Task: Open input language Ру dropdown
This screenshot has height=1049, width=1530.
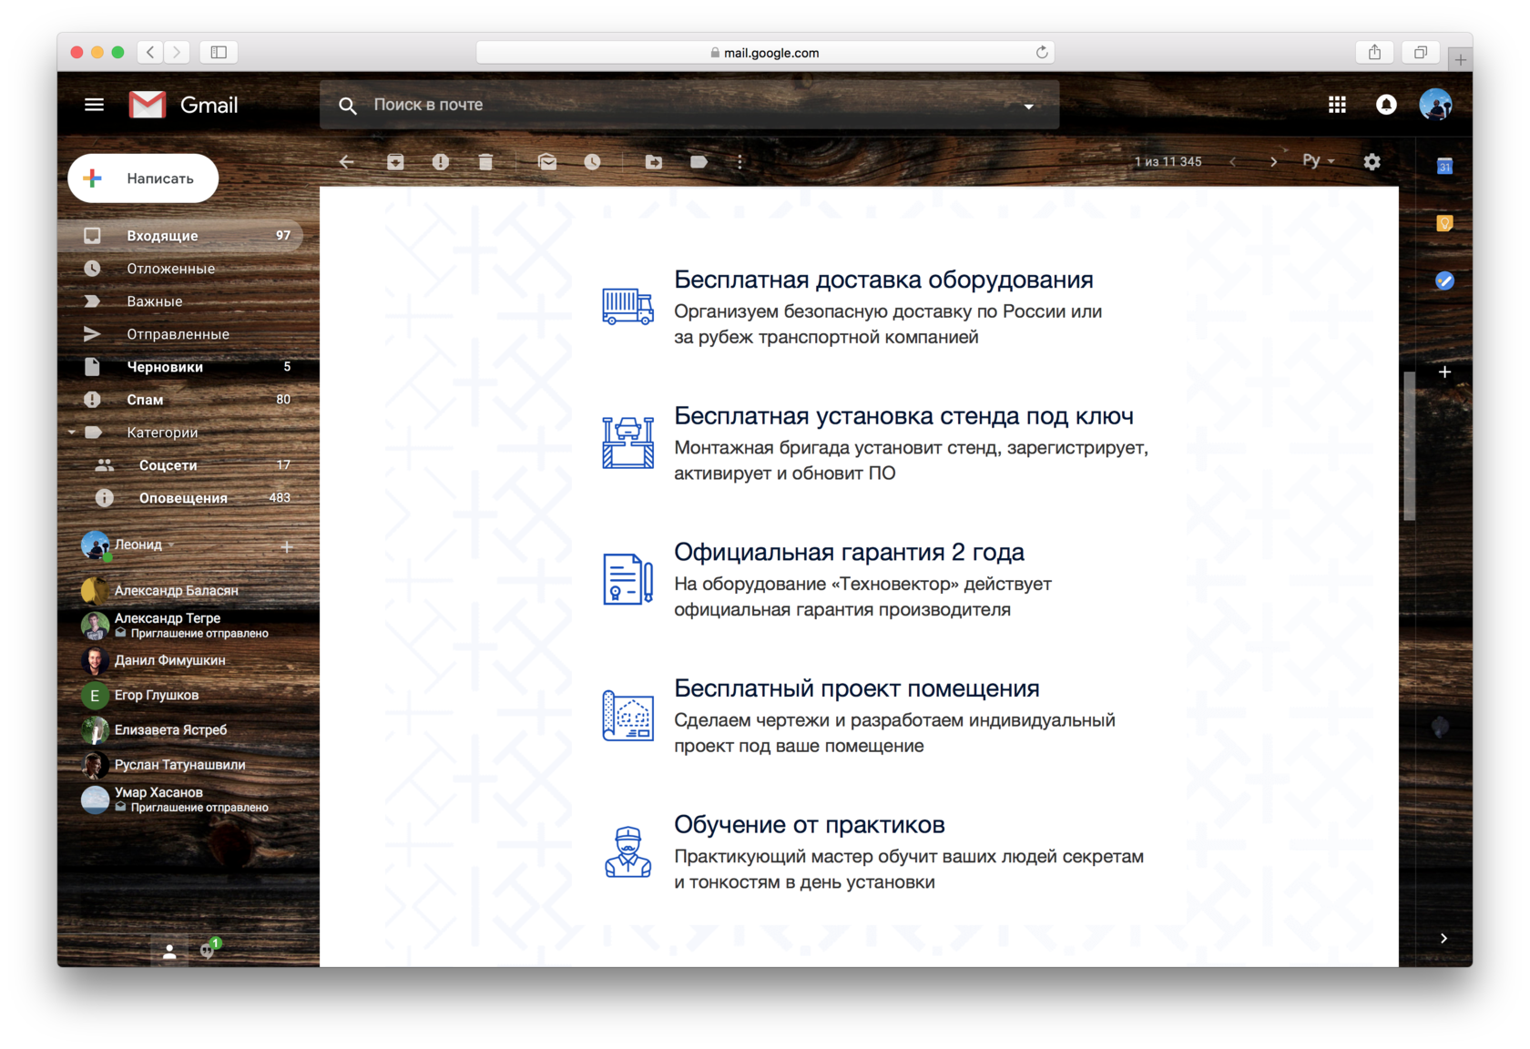Action: [1318, 161]
